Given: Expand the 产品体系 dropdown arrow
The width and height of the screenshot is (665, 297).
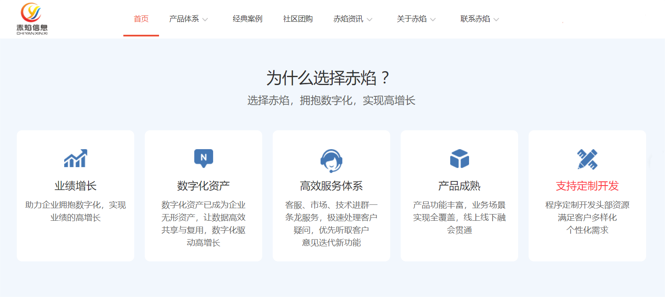Looking at the screenshot, I should point(205,19).
